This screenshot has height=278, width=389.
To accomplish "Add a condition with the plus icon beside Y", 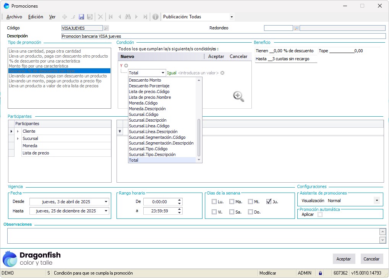I will (x=126, y=66).
